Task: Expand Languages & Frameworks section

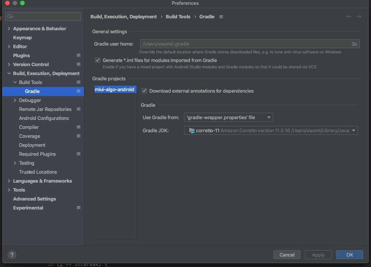Action: [x=9, y=181]
